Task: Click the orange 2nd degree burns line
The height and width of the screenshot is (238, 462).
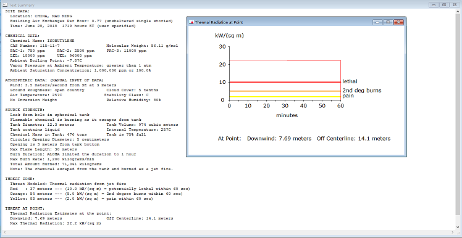Action: point(285,91)
